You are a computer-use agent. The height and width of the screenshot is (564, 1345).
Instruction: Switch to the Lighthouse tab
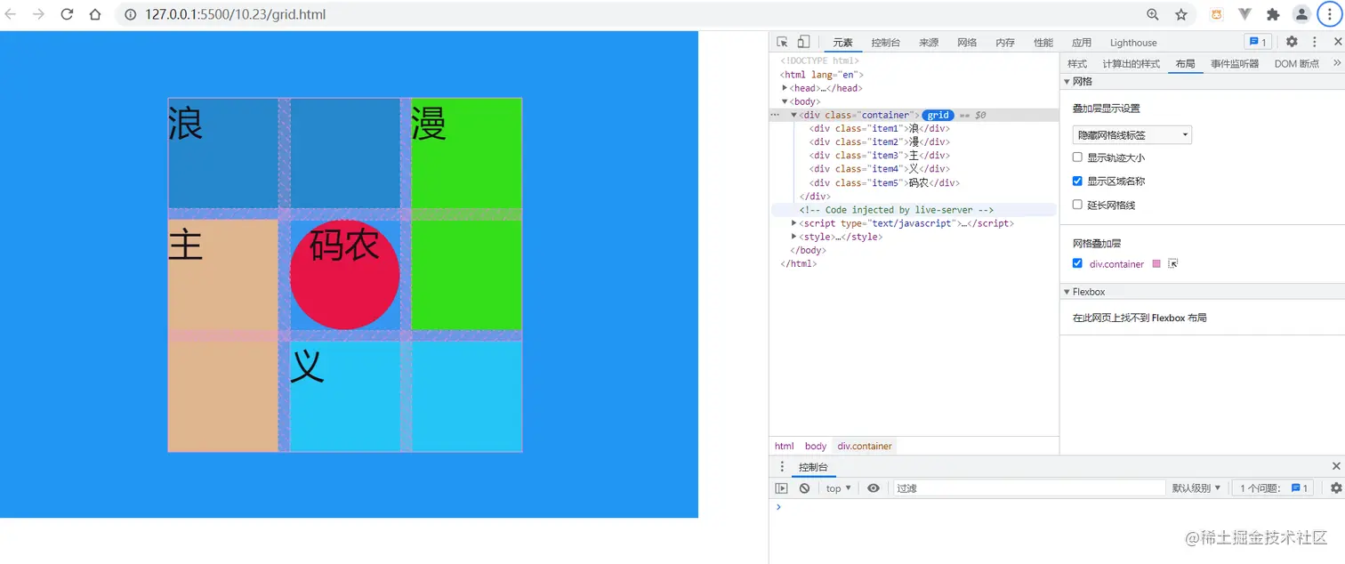tap(1133, 43)
